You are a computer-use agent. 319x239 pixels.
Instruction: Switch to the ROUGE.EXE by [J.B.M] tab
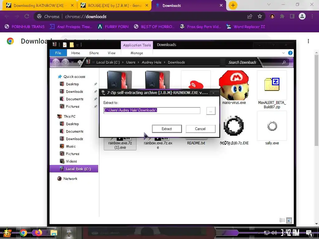coord(114,6)
